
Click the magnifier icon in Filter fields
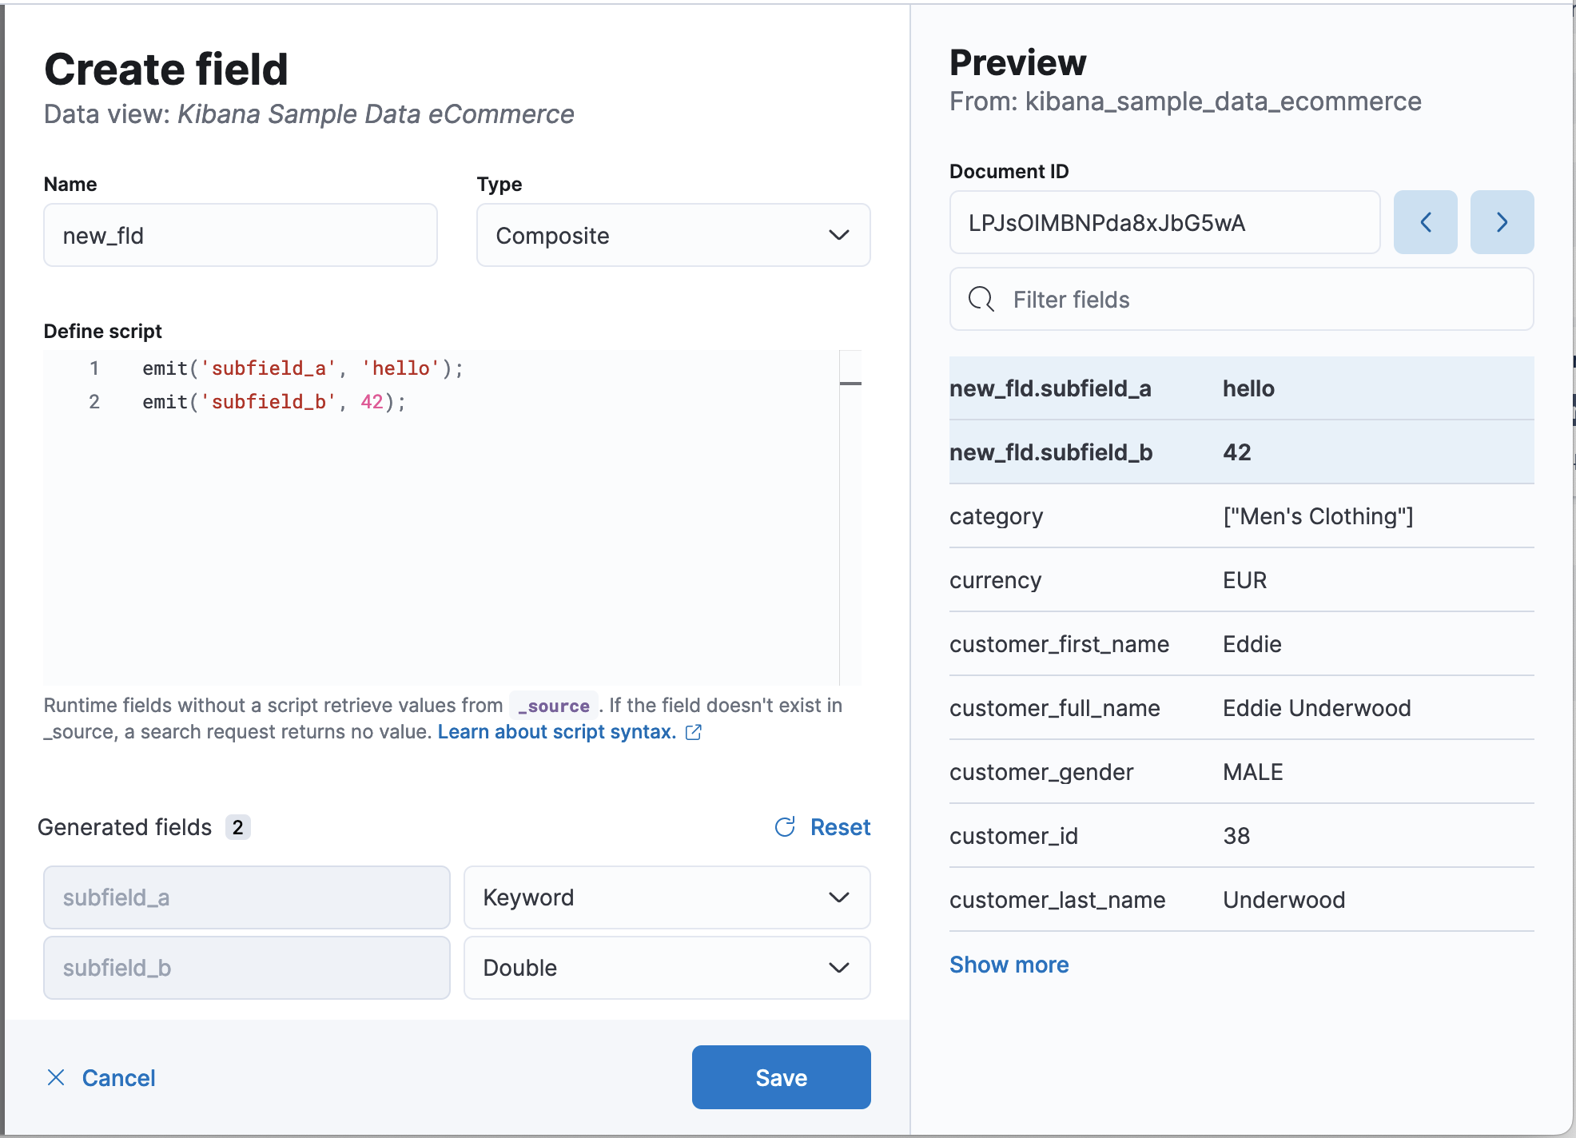coord(981,299)
